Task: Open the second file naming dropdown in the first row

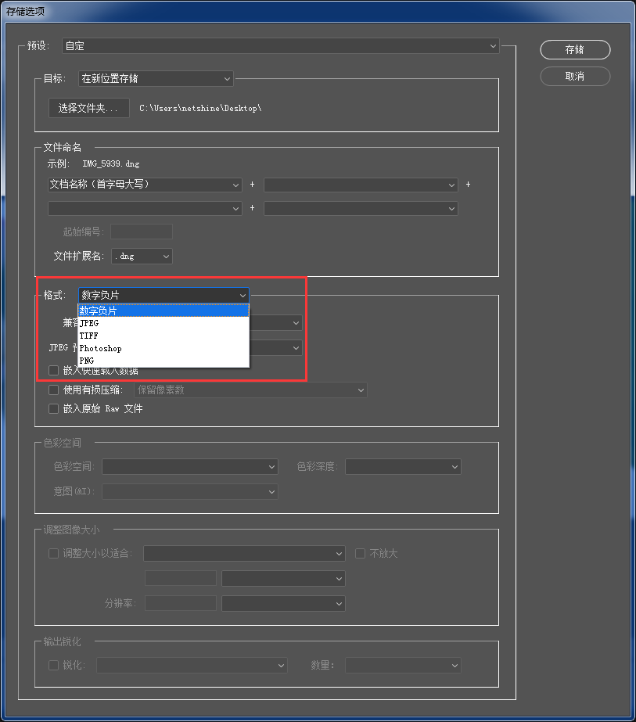Action: [x=361, y=185]
